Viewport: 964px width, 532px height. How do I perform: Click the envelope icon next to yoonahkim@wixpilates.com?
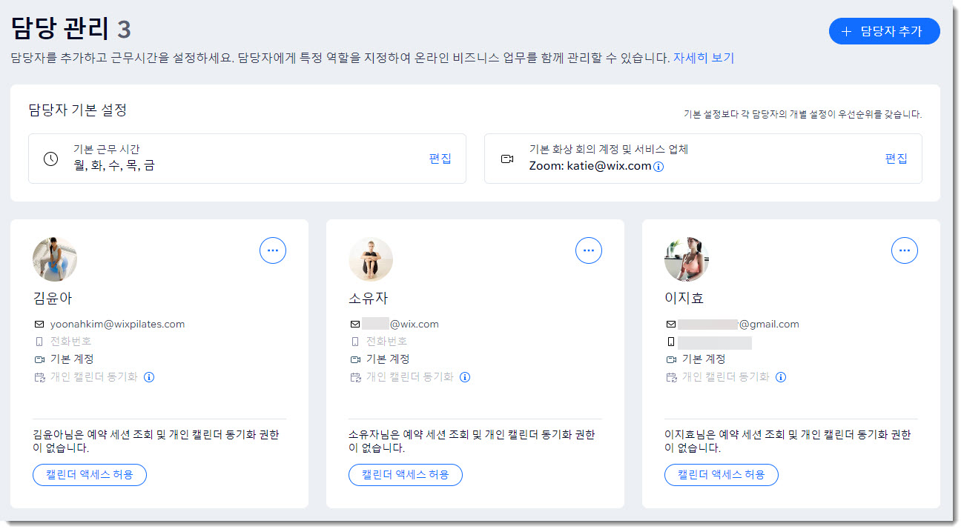tap(39, 325)
